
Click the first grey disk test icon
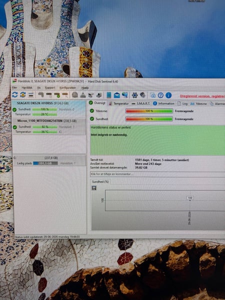(41, 94)
